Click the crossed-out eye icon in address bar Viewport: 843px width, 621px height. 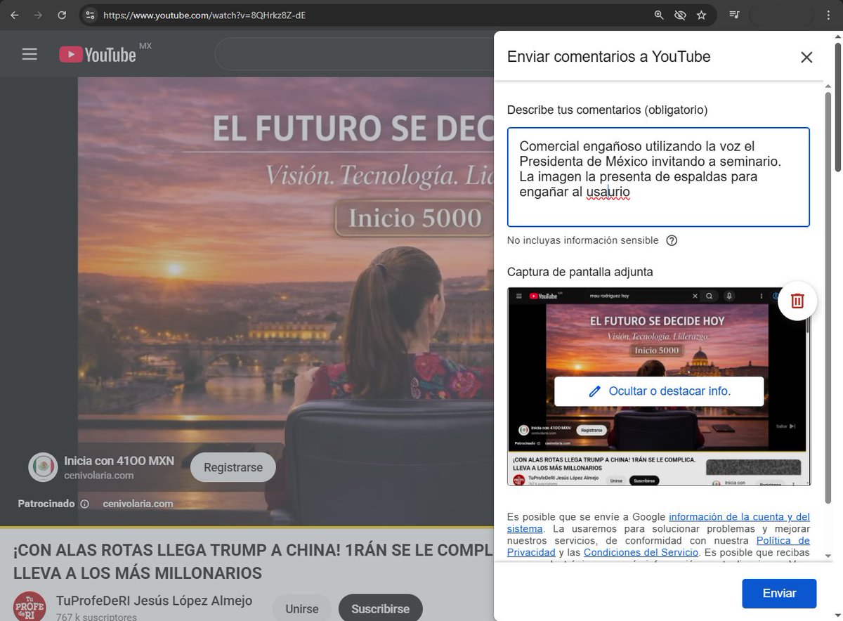pos(679,15)
